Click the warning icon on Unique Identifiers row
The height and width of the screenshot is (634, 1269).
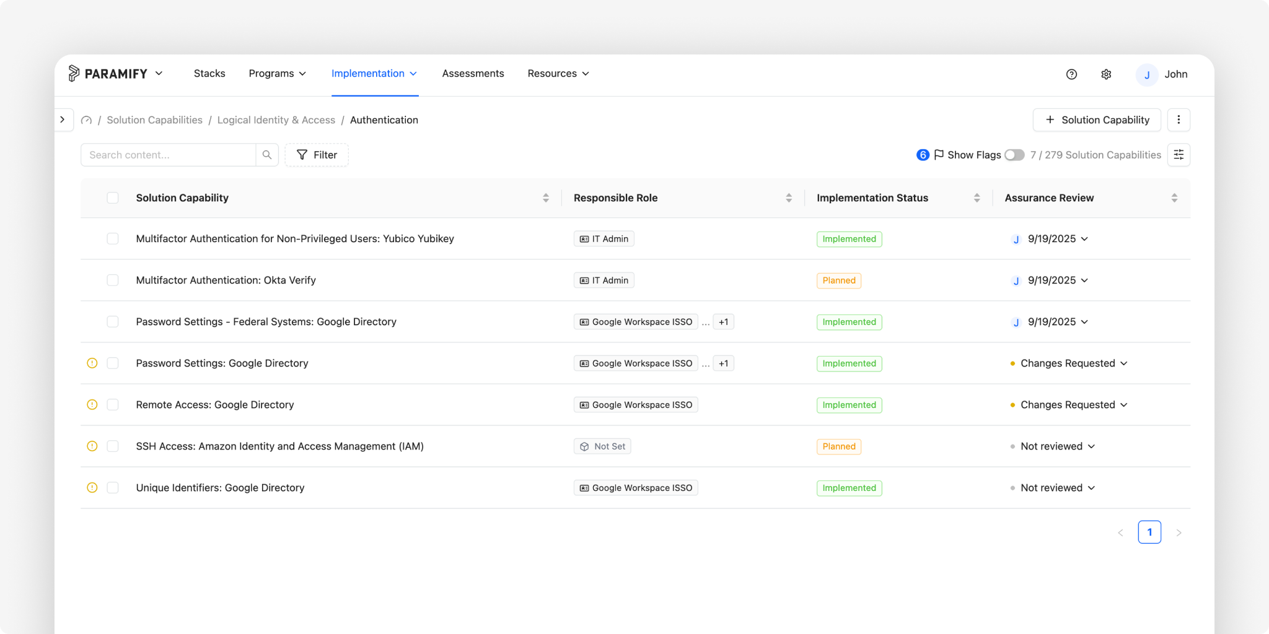(x=92, y=488)
